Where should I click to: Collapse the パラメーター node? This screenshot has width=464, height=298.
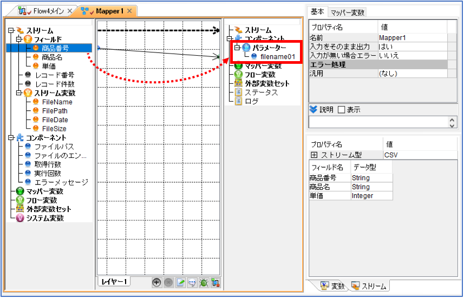tap(237, 48)
